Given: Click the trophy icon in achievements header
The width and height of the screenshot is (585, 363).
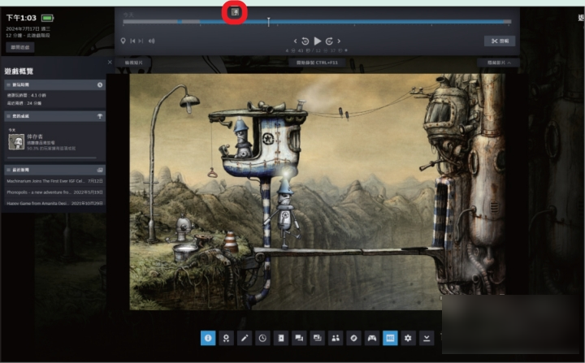Looking at the screenshot, I should [100, 116].
